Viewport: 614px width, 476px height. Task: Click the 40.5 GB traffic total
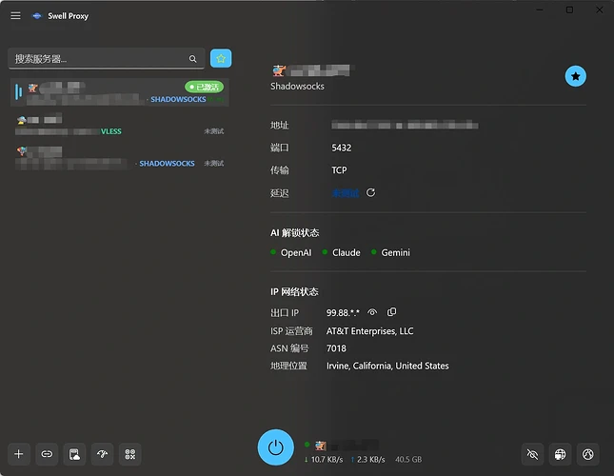(x=408, y=459)
